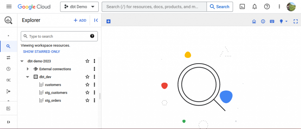Click SHOW STARRED ONLY link

41,52
